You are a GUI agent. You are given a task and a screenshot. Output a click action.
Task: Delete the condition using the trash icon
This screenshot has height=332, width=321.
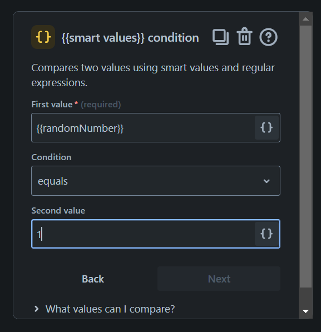tap(245, 36)
